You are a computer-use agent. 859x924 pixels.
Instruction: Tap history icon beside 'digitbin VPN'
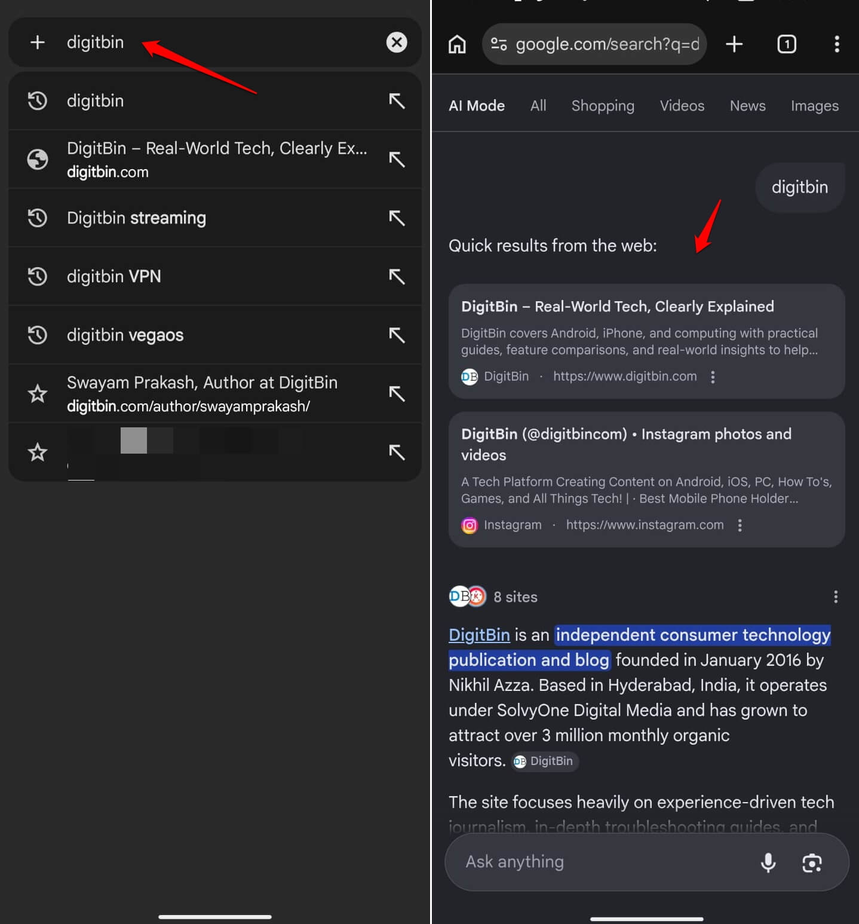tap(37, 276)
